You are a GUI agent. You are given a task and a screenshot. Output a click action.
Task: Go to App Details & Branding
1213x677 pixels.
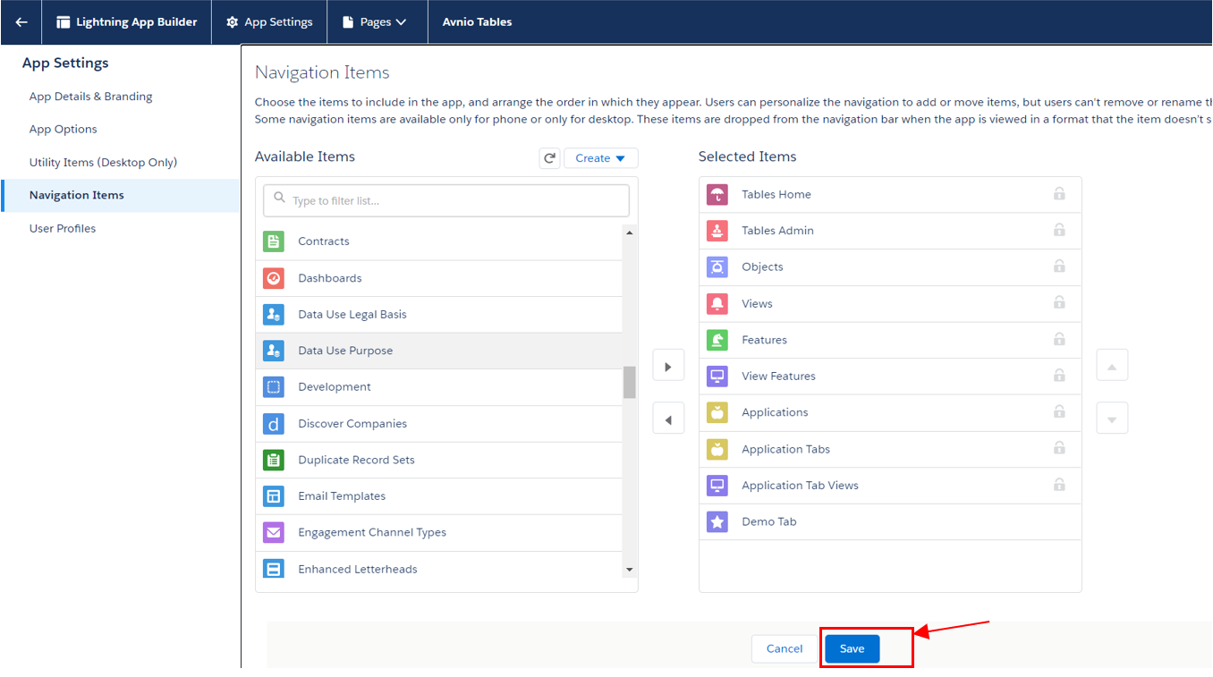click(90, 97)
